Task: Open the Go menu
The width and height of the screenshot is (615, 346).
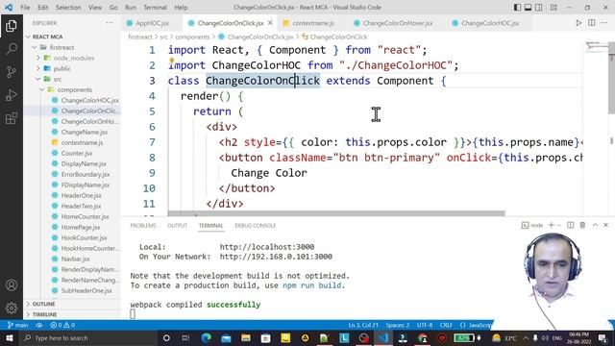Action: click(x=113, y=8)
